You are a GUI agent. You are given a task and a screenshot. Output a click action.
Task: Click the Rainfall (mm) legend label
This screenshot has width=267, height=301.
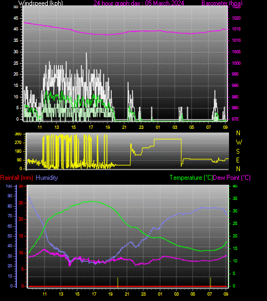[16, 178]
